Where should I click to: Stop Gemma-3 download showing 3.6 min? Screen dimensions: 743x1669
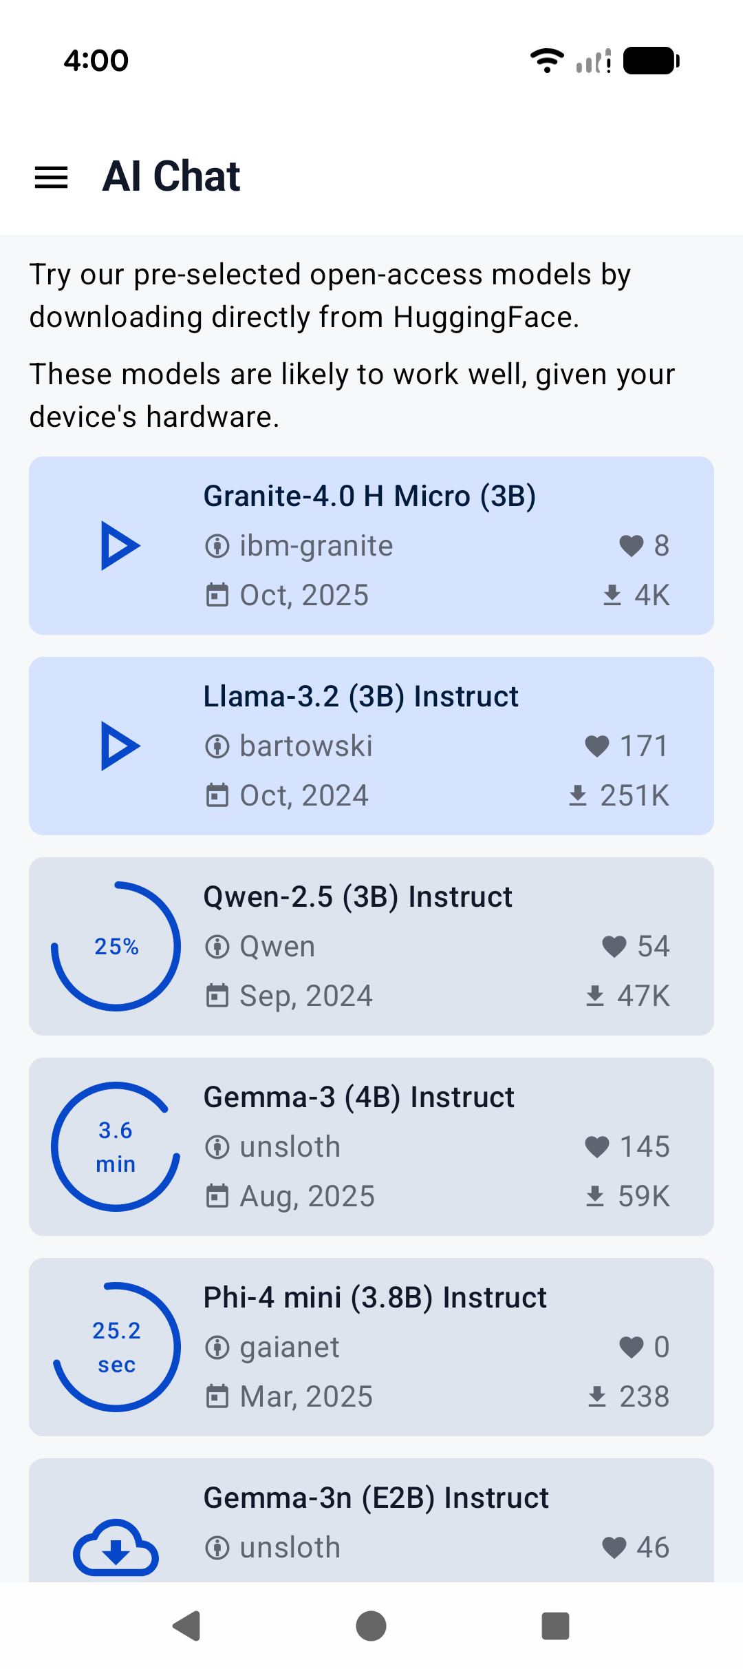click(x=116, y=1147)
